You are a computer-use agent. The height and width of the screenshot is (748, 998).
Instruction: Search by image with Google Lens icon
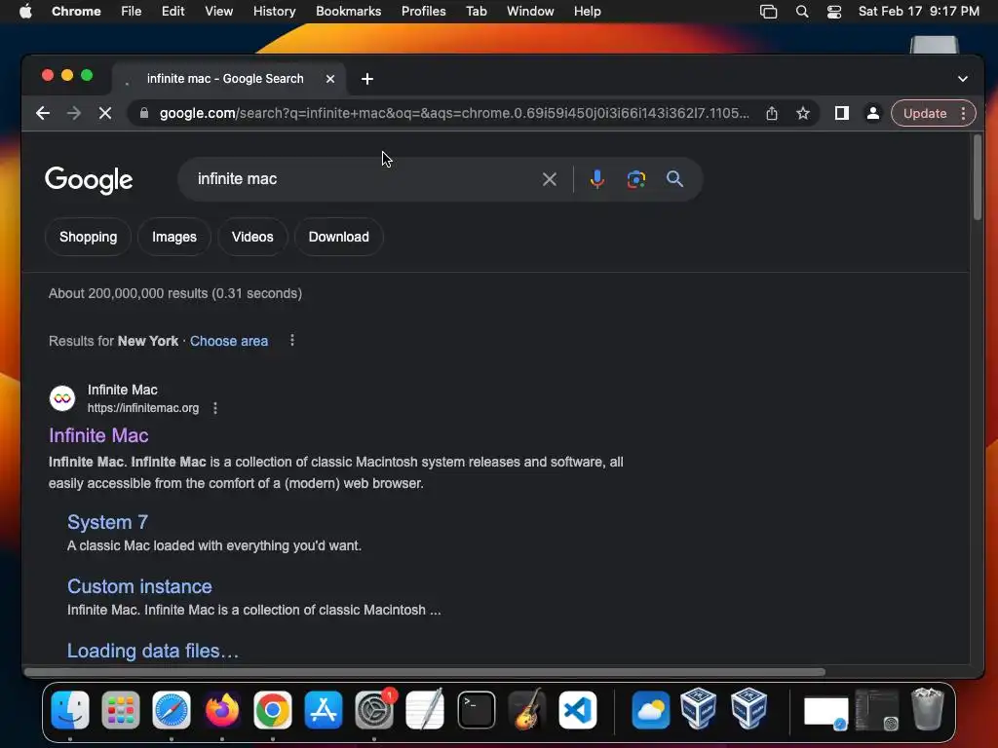635,179
